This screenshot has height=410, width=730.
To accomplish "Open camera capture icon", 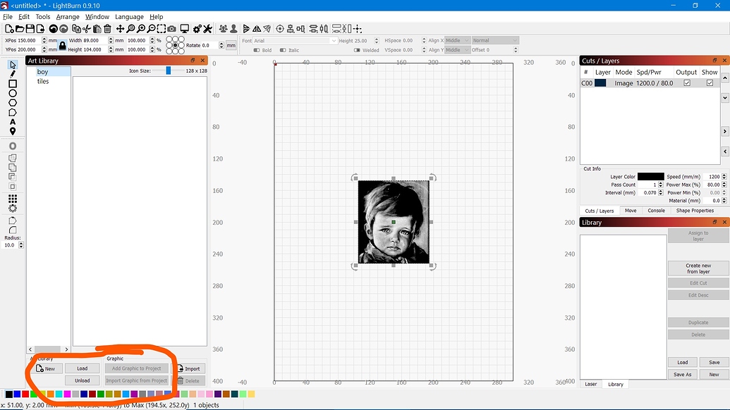I will click(x=172, y=29).
